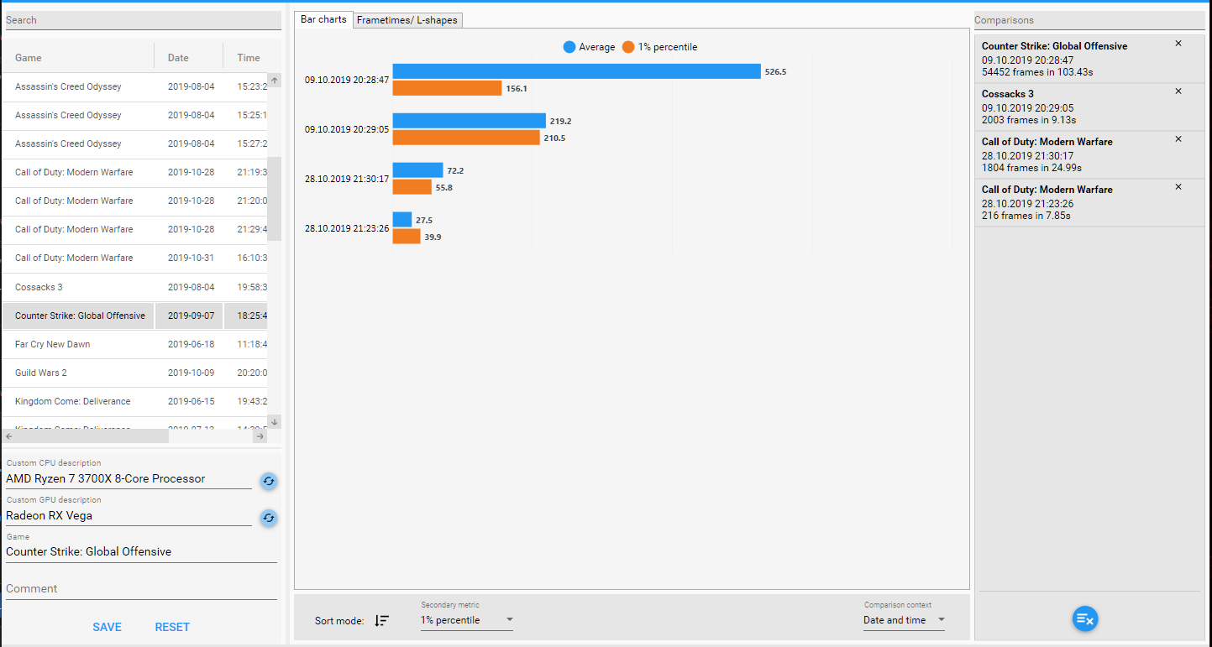Click 28.10.2019 21:23:26 chart label

pos(347,228)
